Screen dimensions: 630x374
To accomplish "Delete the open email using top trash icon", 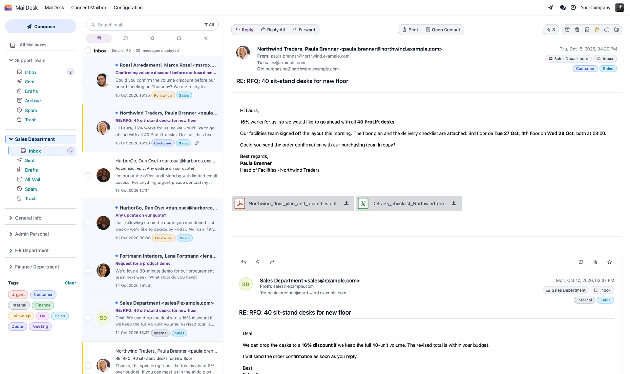I will (x=577, y=30).
